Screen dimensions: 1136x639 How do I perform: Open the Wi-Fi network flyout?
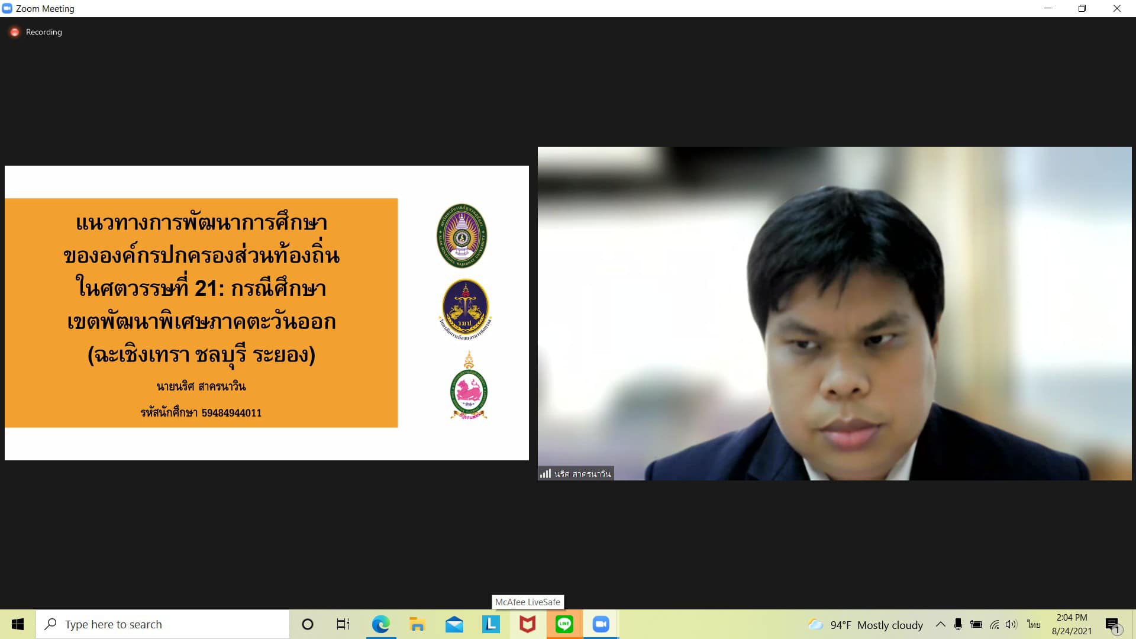coord(994,624)
